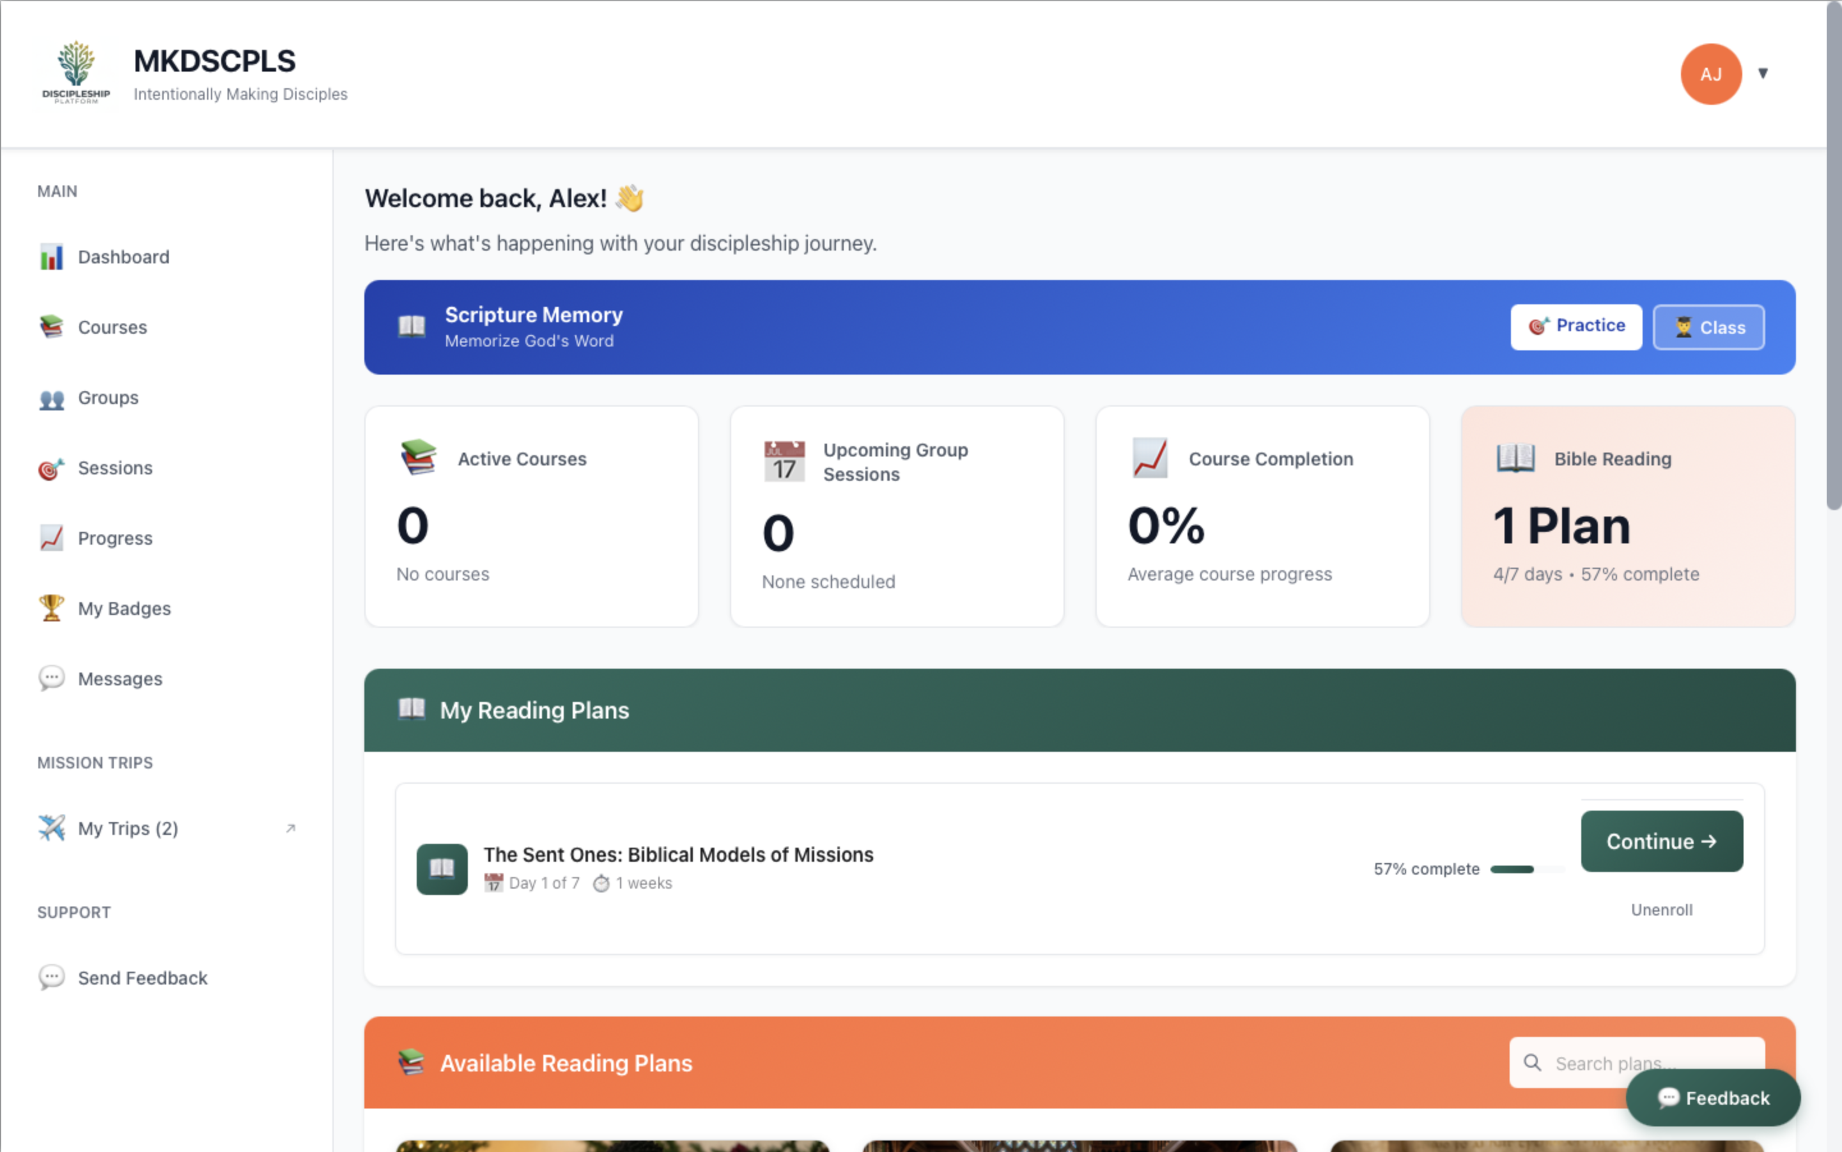
Task: Open the AJ avatar account menu
Action: (x=1710, y=73)
